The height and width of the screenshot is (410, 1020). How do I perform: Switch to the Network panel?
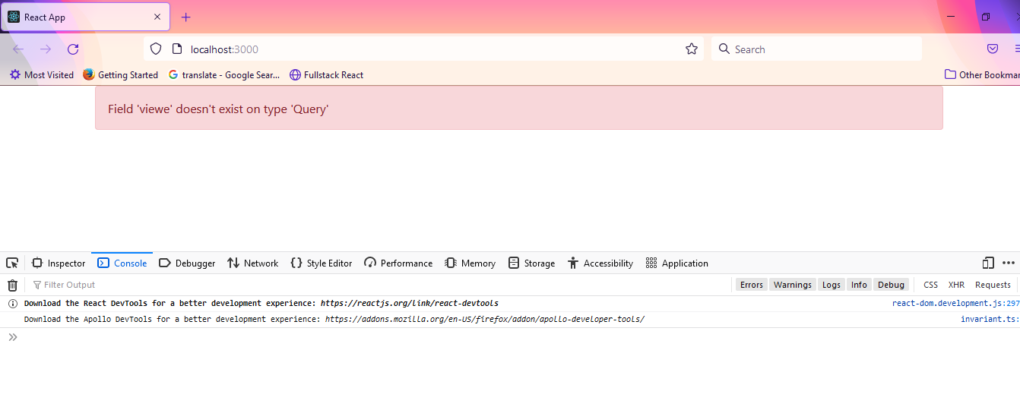253,263
